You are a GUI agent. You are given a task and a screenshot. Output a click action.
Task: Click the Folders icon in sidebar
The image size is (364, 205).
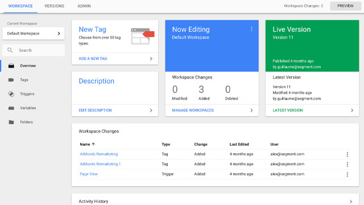[x=11, y=122]
